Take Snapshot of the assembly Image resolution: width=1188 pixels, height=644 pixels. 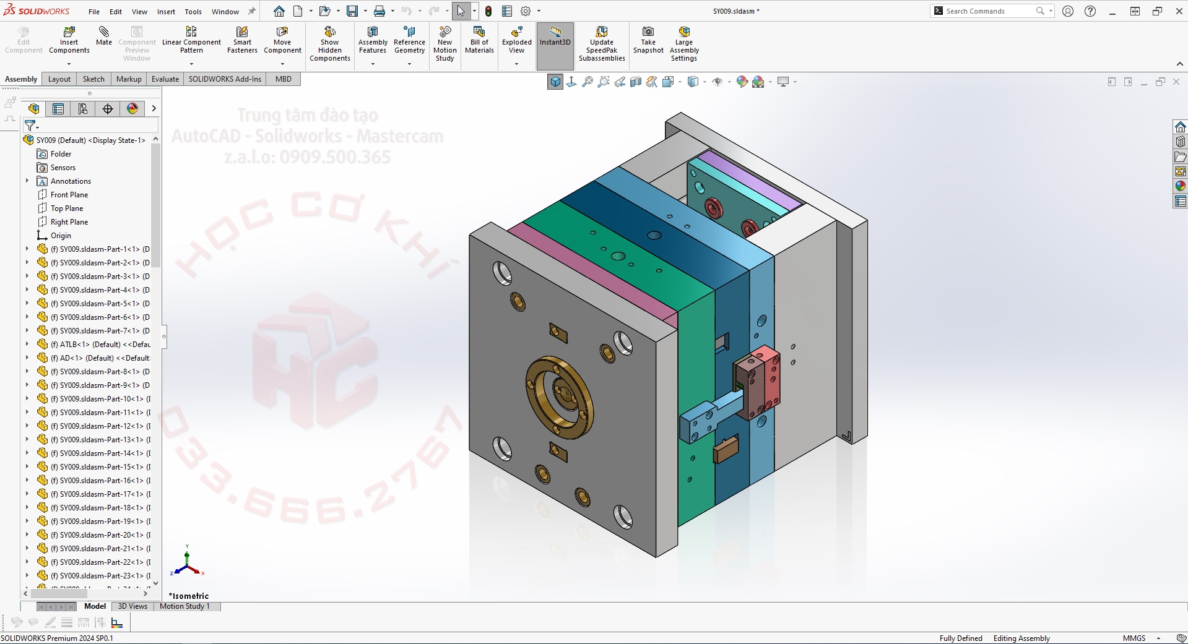pos(648,40)
